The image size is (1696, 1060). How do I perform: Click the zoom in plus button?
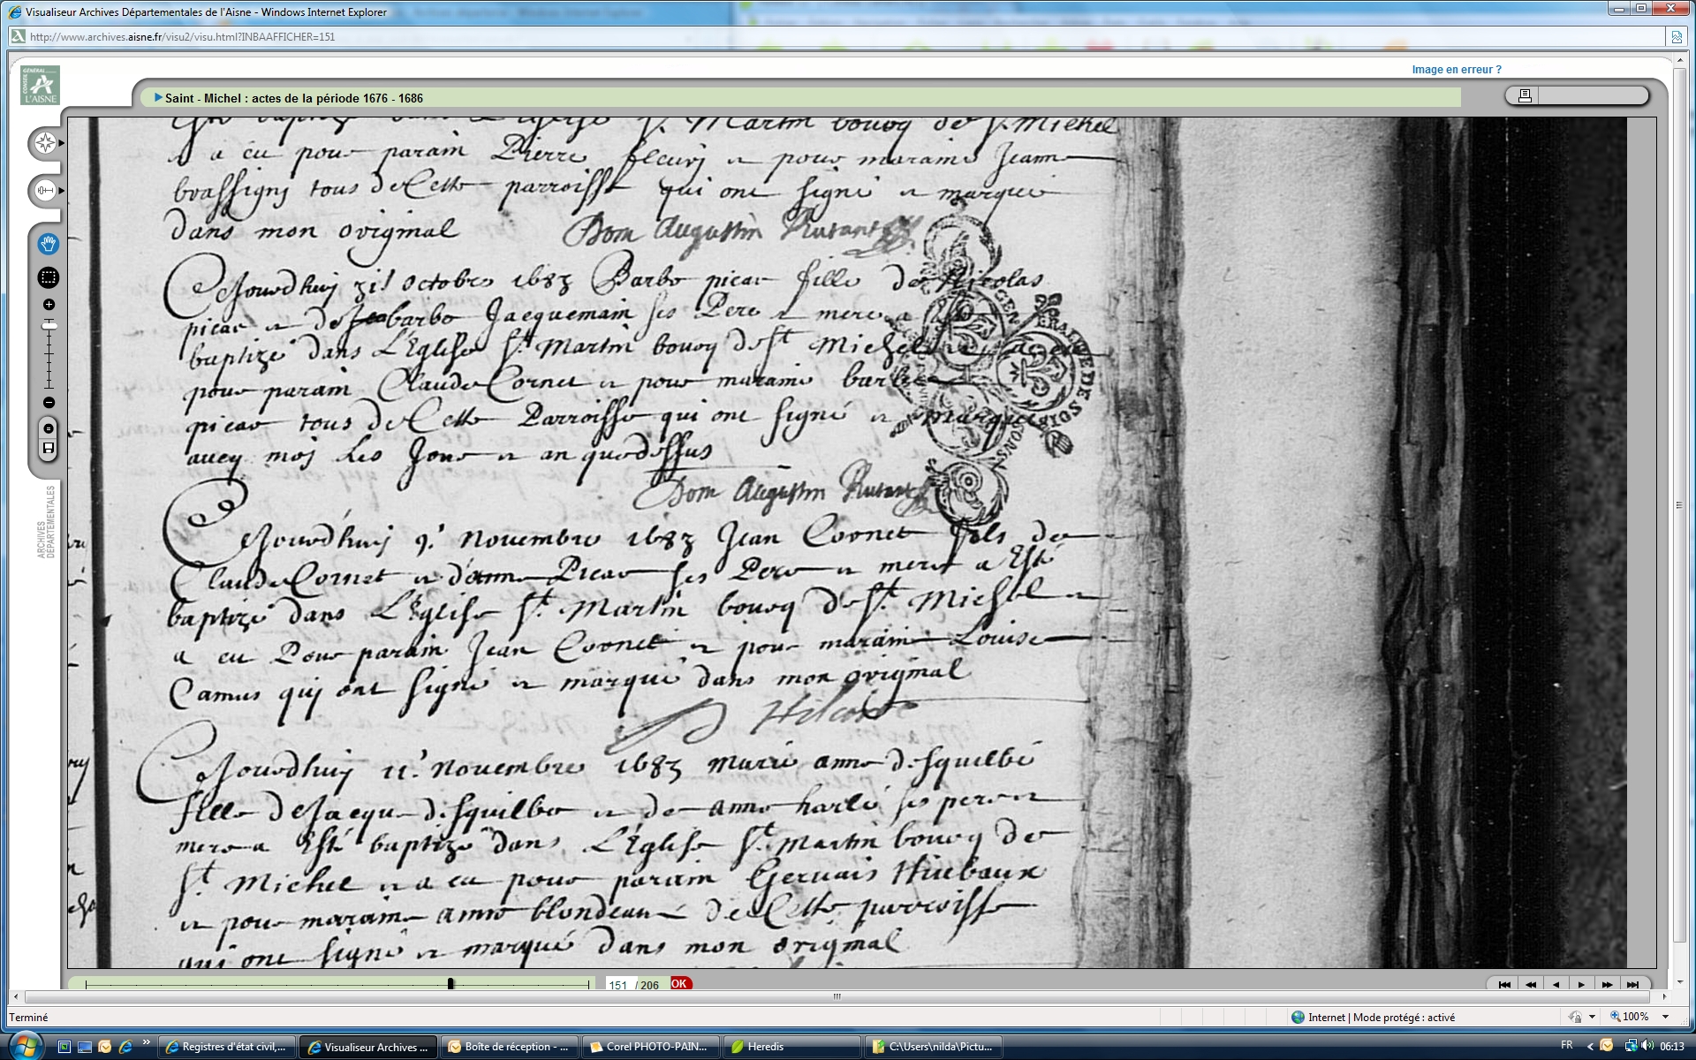(49, 305)
